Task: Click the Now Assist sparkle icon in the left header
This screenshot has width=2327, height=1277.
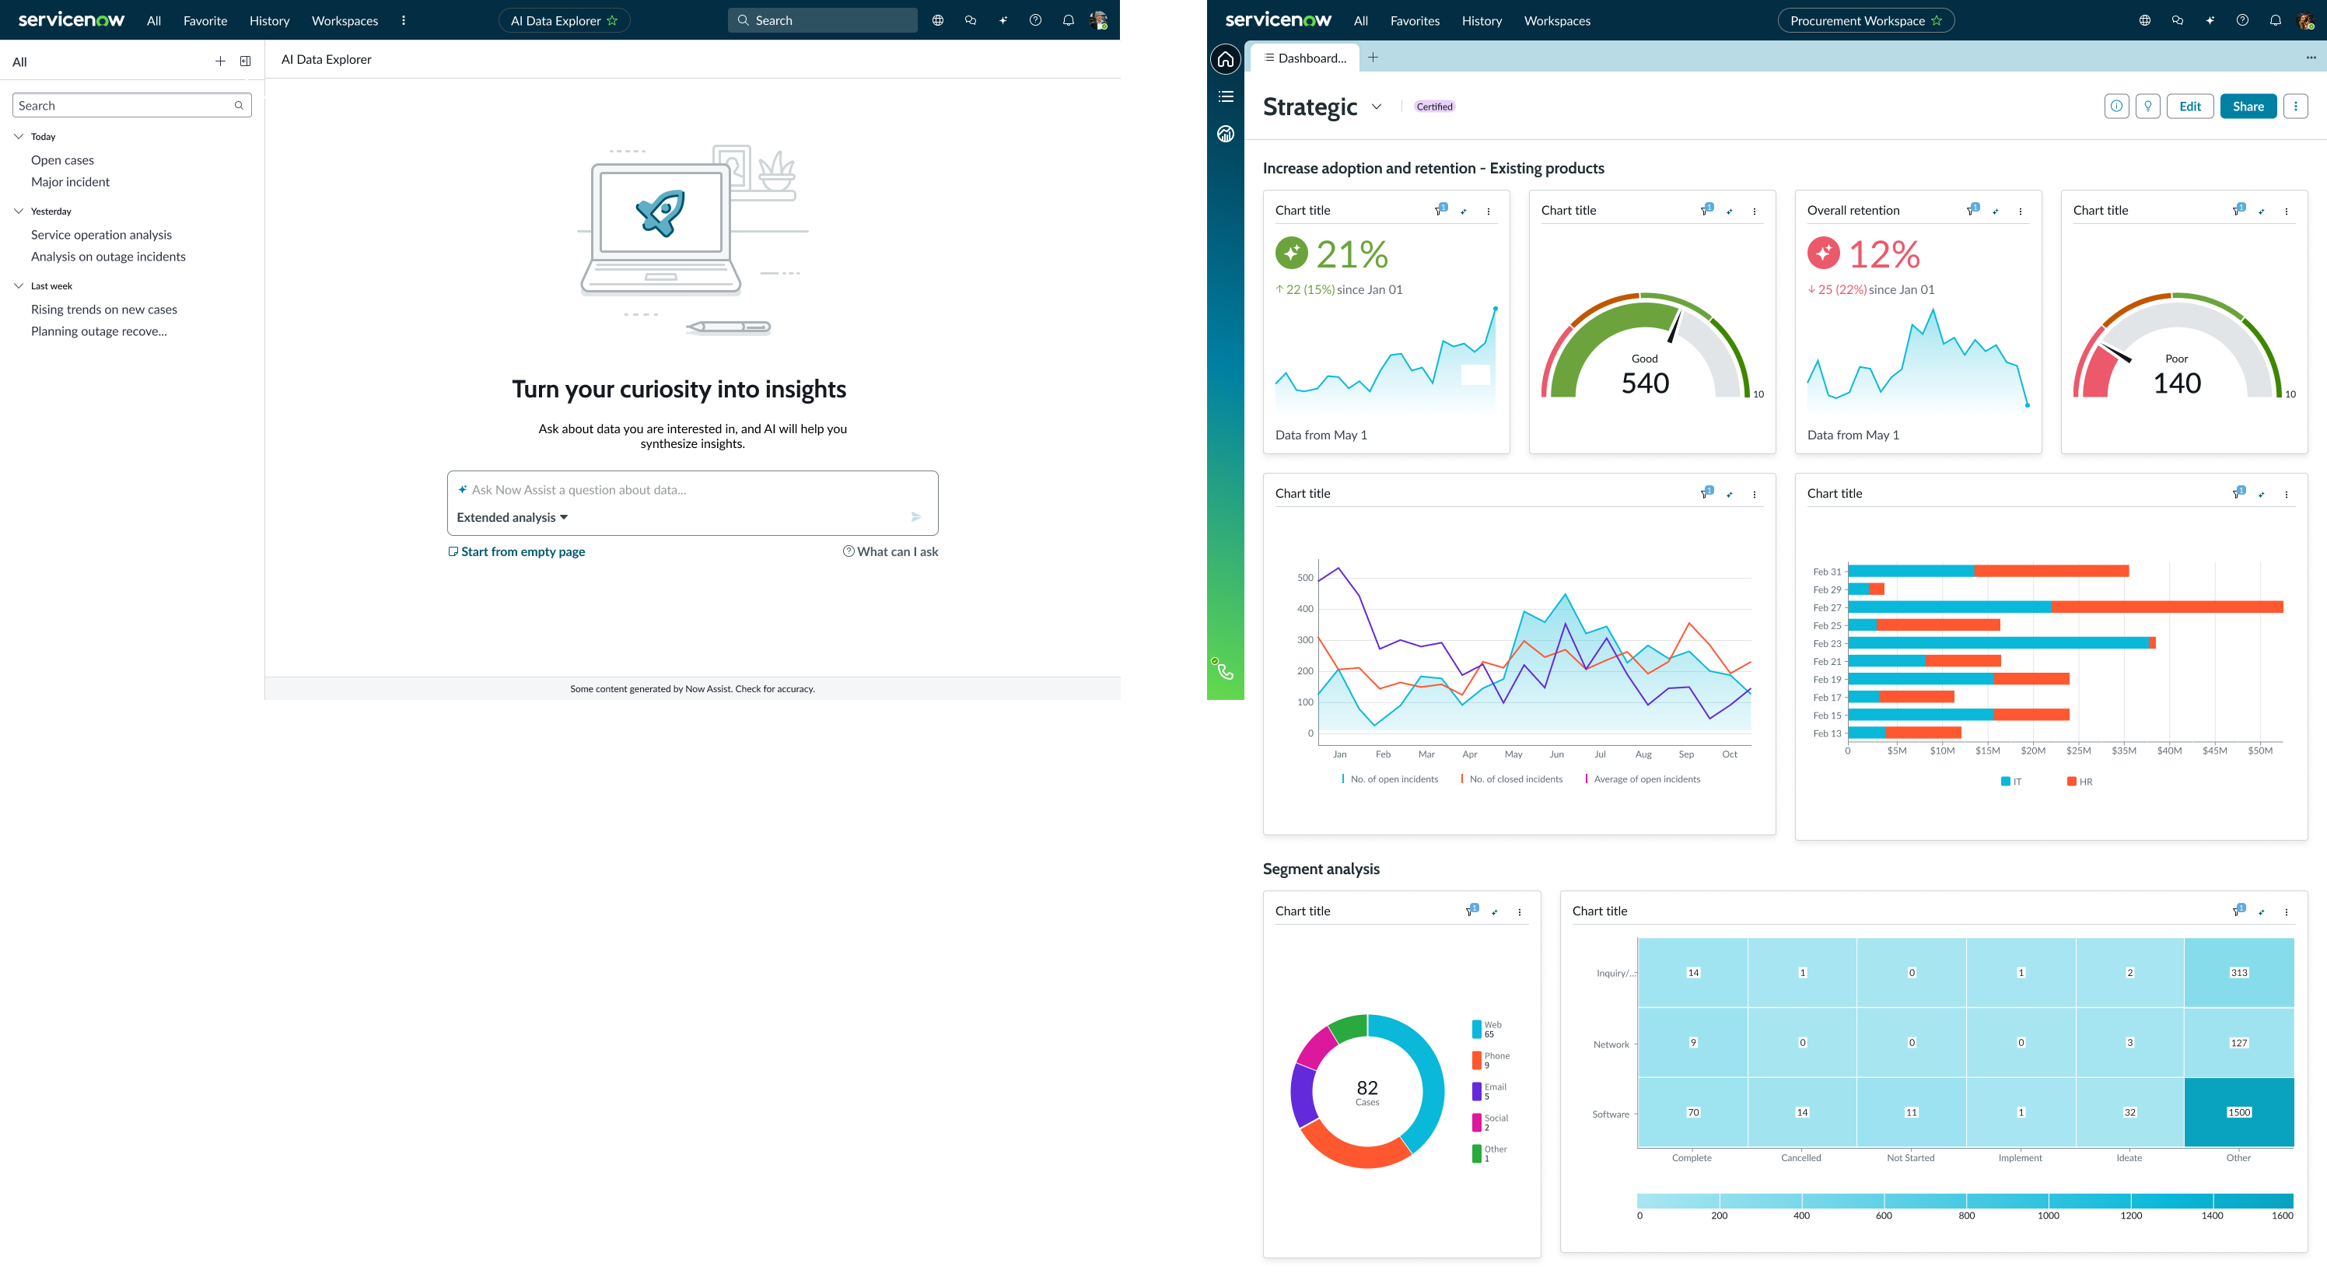Action: click(x=1003, y=21)
